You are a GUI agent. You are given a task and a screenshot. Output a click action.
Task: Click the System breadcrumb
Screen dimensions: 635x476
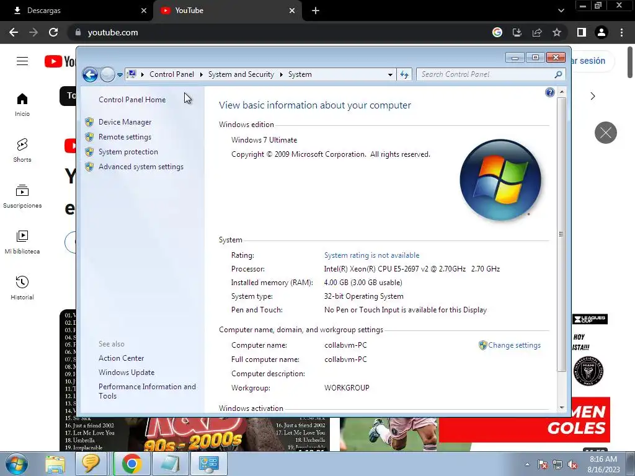point(300,74)
